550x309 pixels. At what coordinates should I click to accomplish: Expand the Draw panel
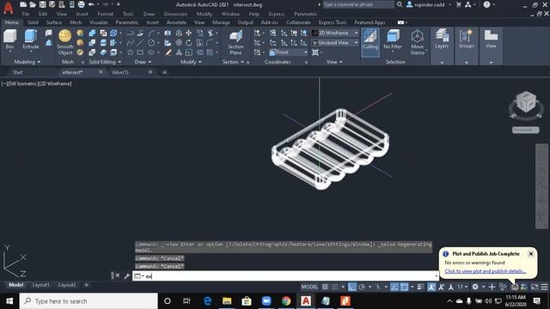point(144,62)
